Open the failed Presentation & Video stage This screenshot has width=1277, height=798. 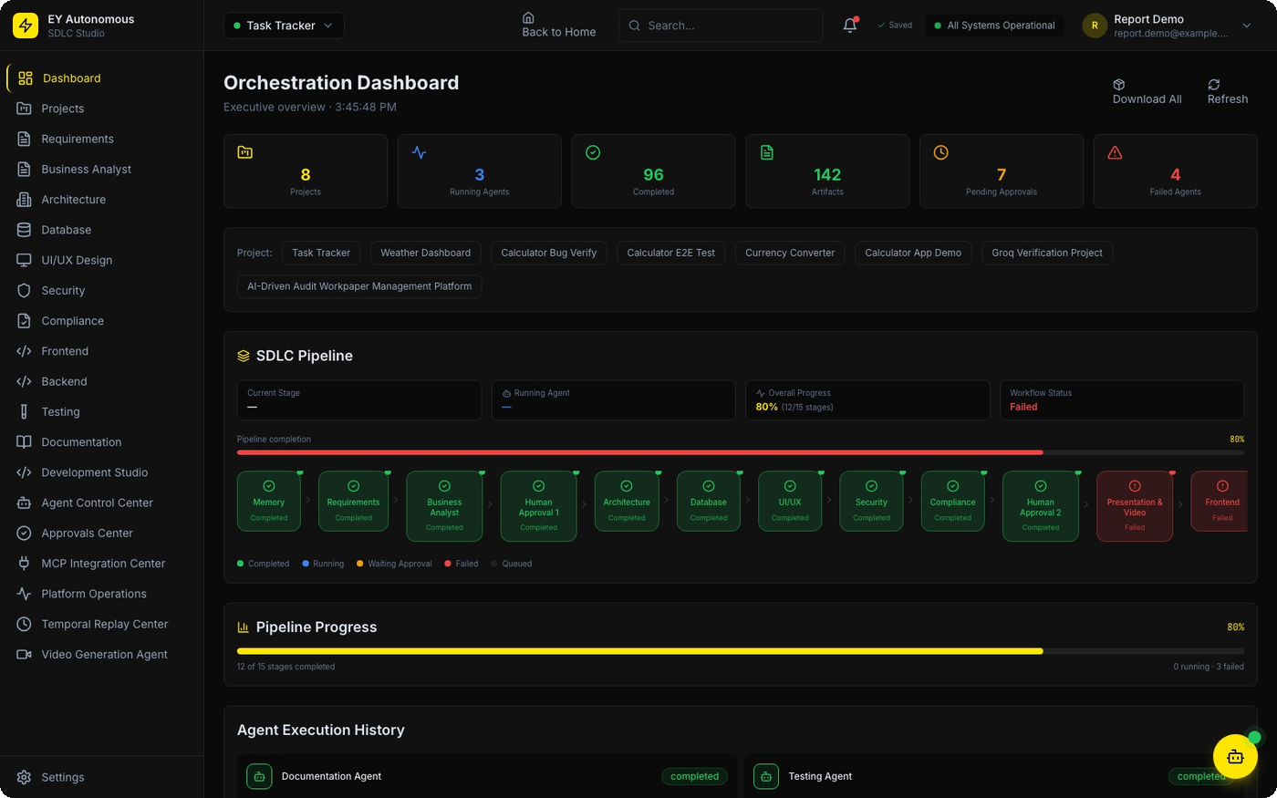1135,506
